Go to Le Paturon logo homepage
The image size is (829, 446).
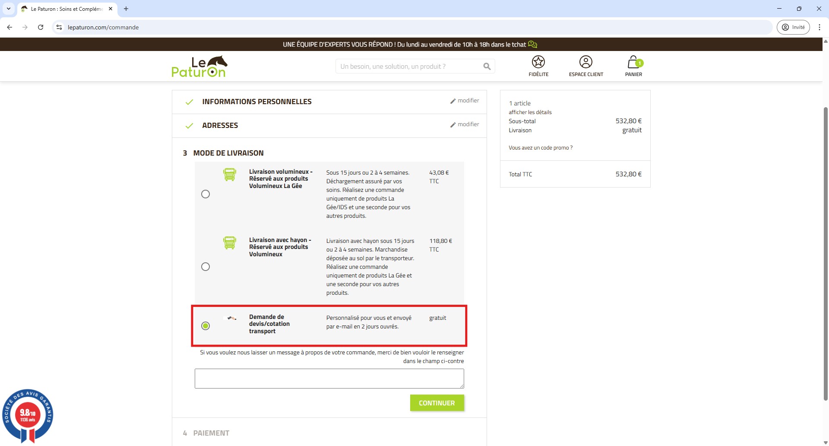(x=199, y=66)
